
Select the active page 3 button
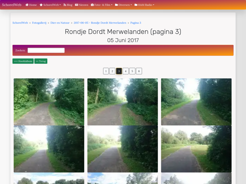pos(119,71)
